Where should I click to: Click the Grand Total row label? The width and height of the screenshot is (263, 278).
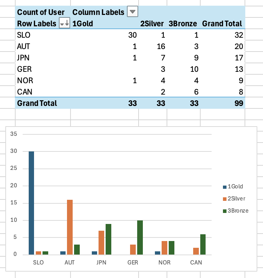pyautogui.click(x=37, y=103)
